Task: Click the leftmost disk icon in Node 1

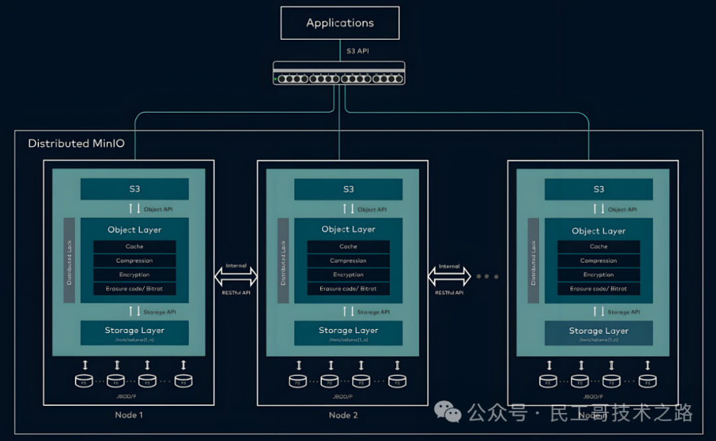Action: tap(84, 380)
